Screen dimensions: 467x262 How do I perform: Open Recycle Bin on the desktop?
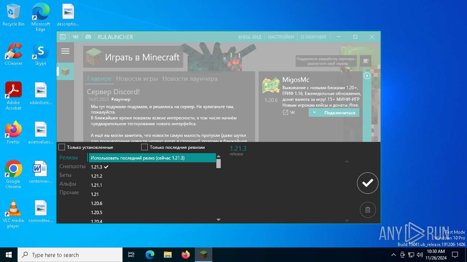pos(13,15)
